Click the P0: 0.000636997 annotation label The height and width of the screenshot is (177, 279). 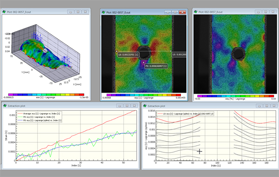[156, 66]
